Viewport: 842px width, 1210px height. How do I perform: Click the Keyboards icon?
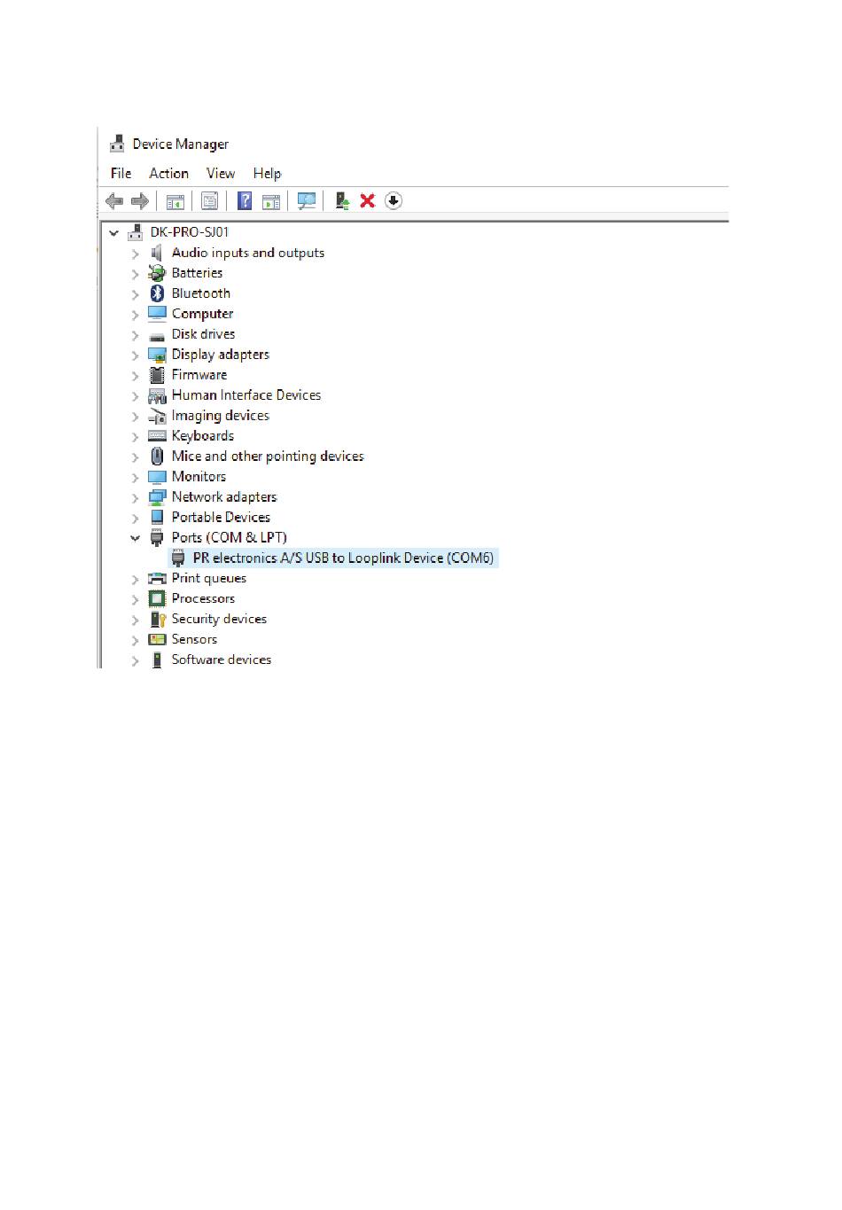157,436
